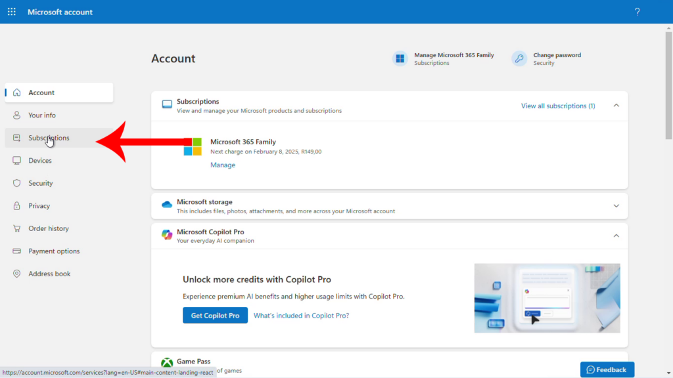
Task: Collapse the Microsoft Copilot Pro section
Action: 616,236
